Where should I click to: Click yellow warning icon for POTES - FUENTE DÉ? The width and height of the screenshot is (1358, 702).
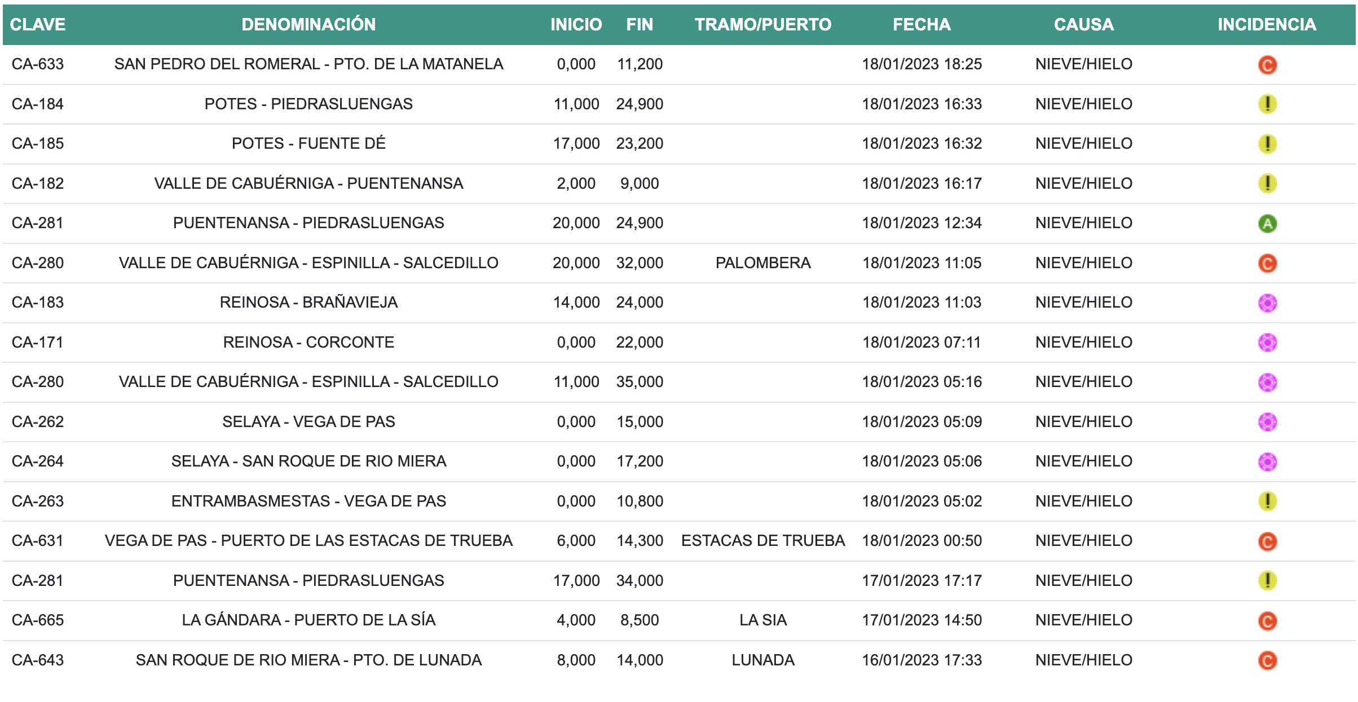point(1267,144)
